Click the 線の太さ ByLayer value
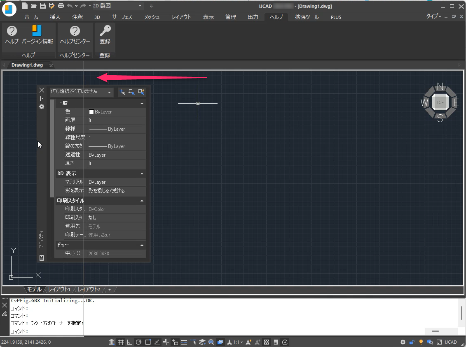466x347 pixels. (x=117, y=146)
